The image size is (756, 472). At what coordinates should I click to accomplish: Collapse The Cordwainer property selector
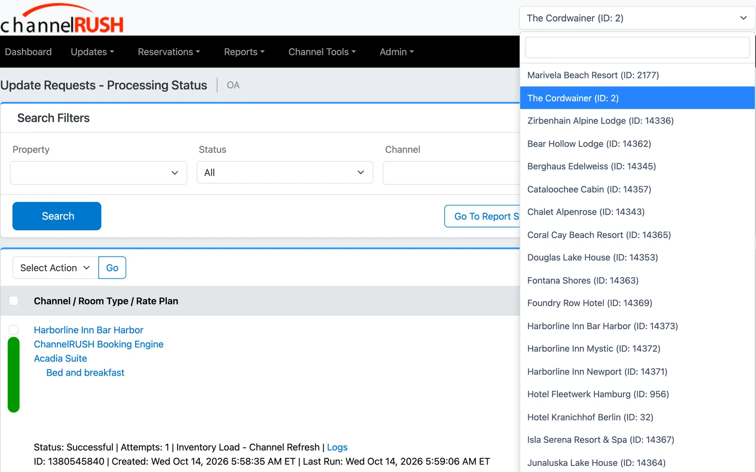point(637,18)
